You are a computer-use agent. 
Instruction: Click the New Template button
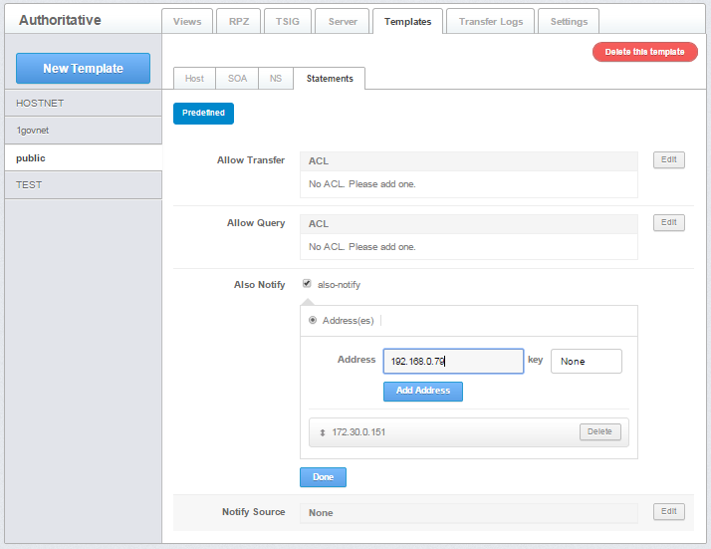click(83, 68)
